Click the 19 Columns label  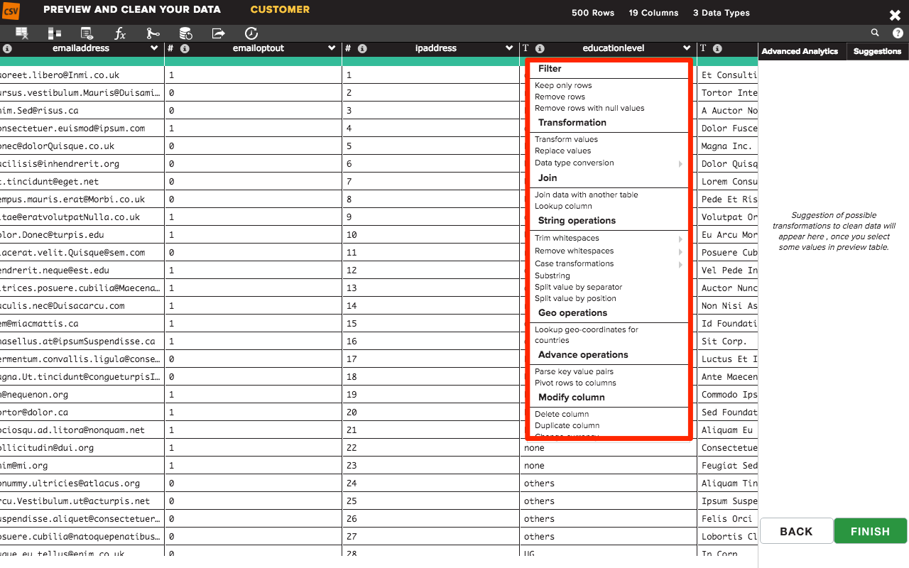653,13
